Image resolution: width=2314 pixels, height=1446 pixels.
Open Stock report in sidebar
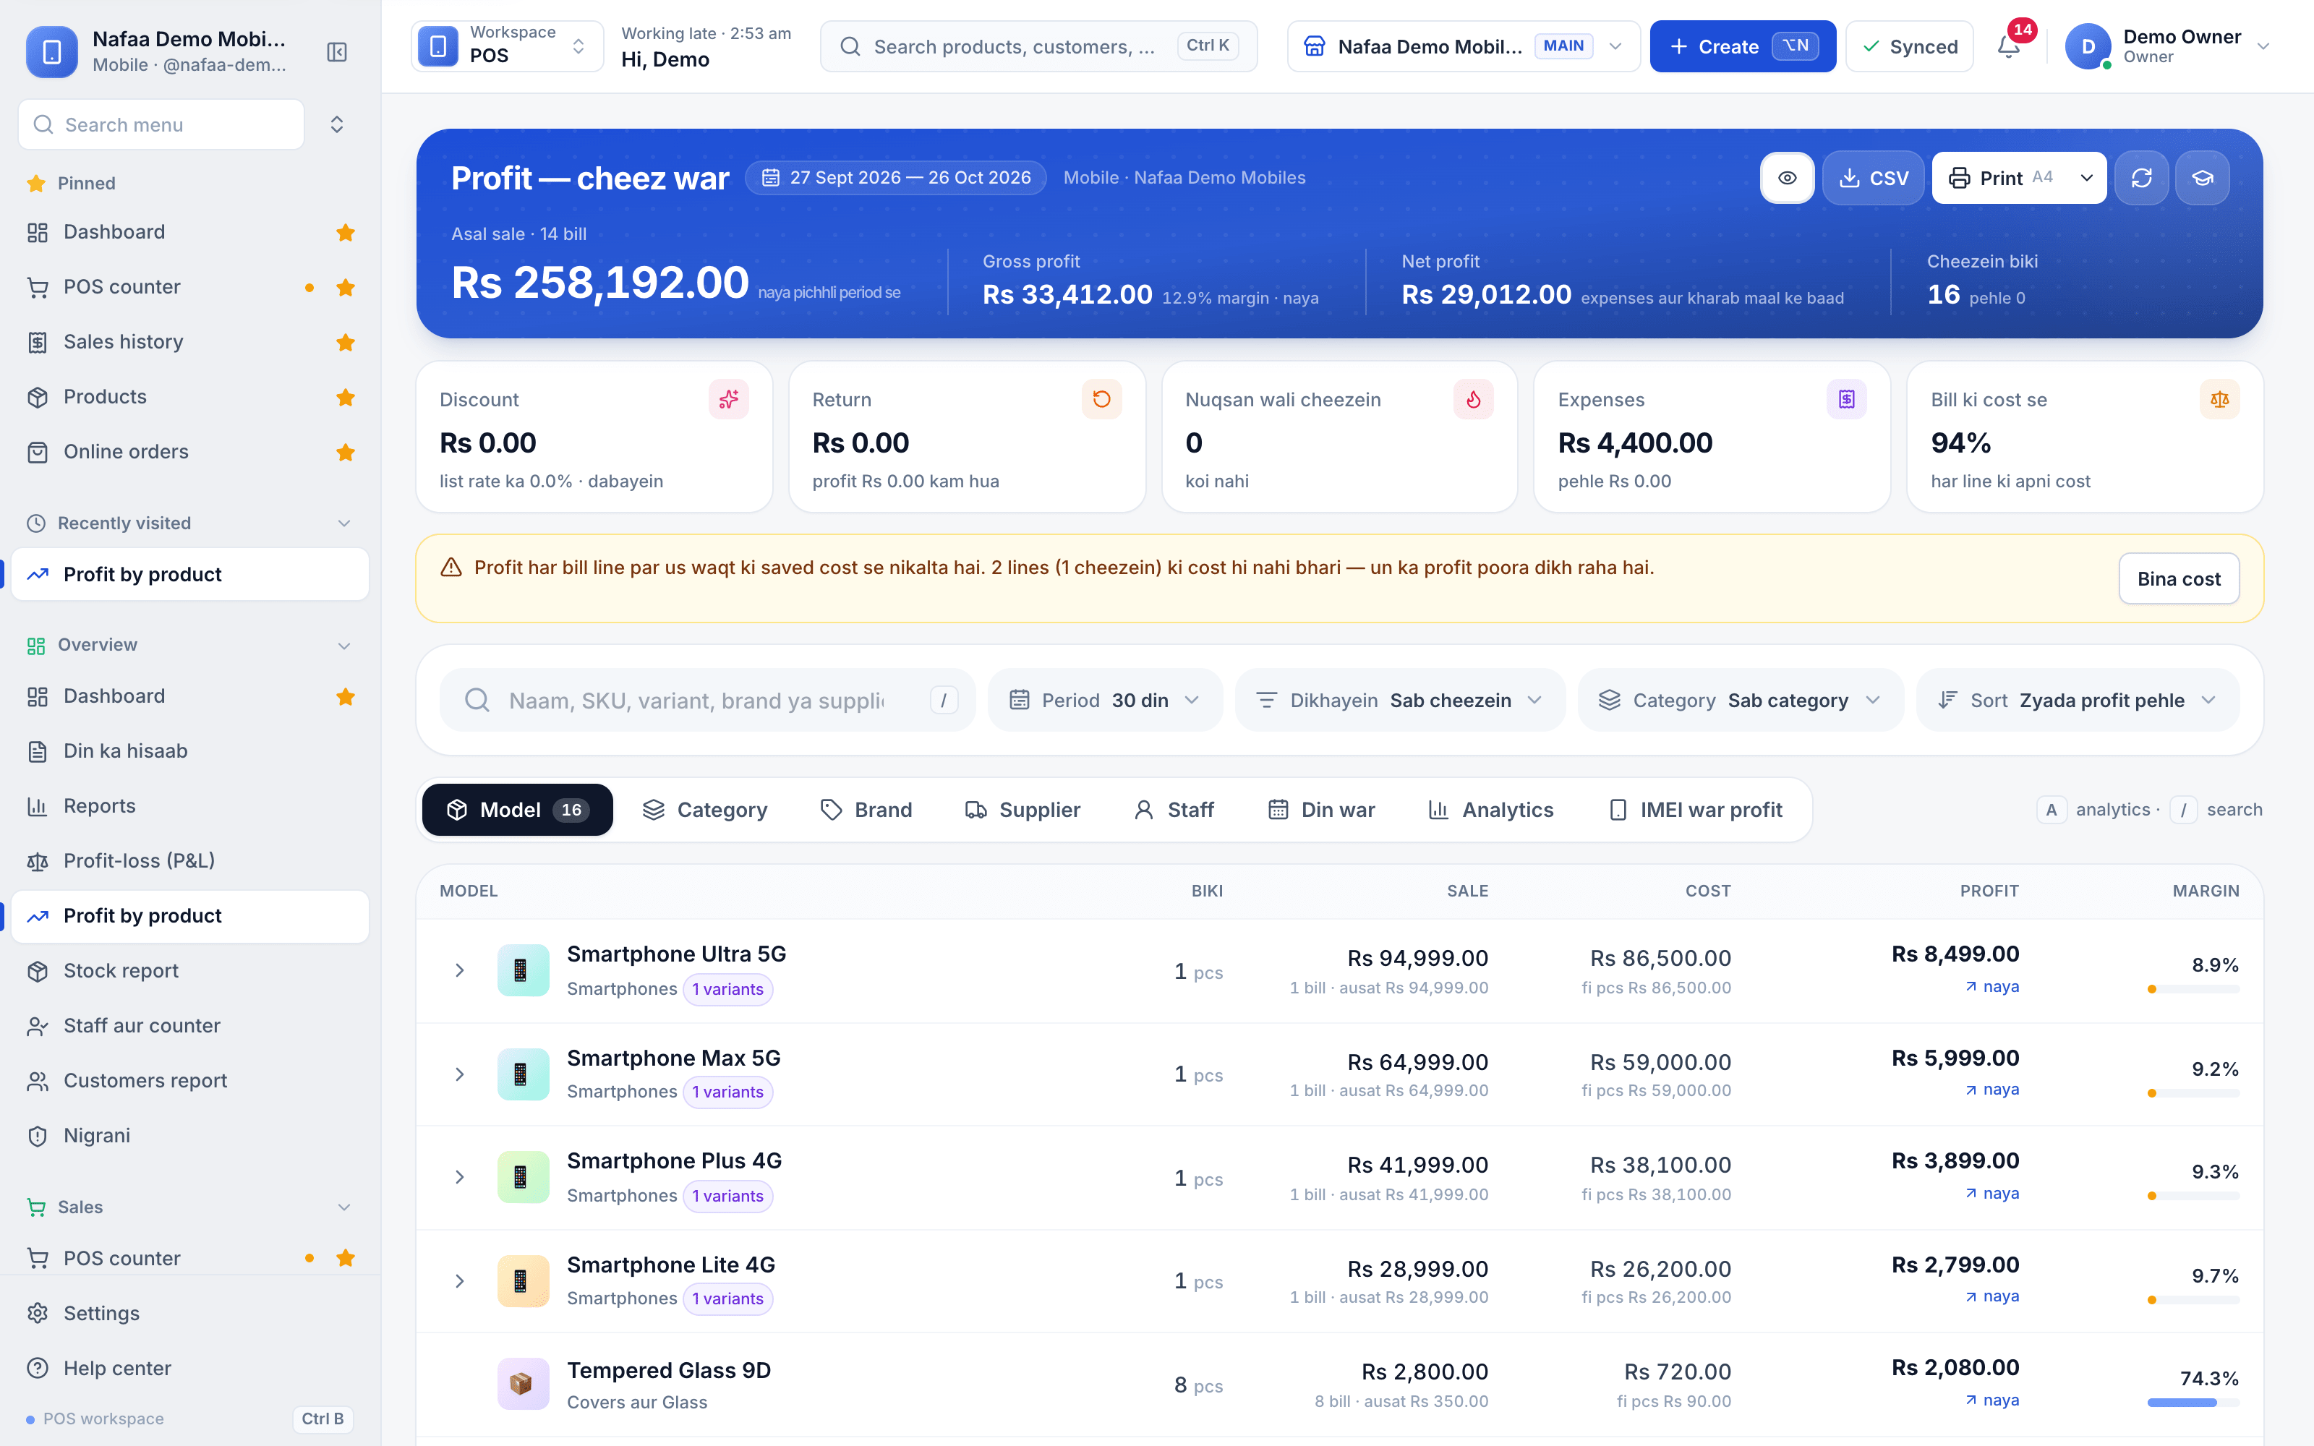pos(190,971)
